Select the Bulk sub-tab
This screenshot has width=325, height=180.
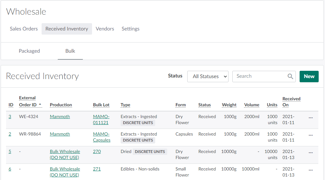click(70, 51)
